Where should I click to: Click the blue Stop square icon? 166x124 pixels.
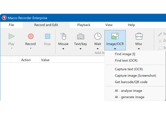47,36
